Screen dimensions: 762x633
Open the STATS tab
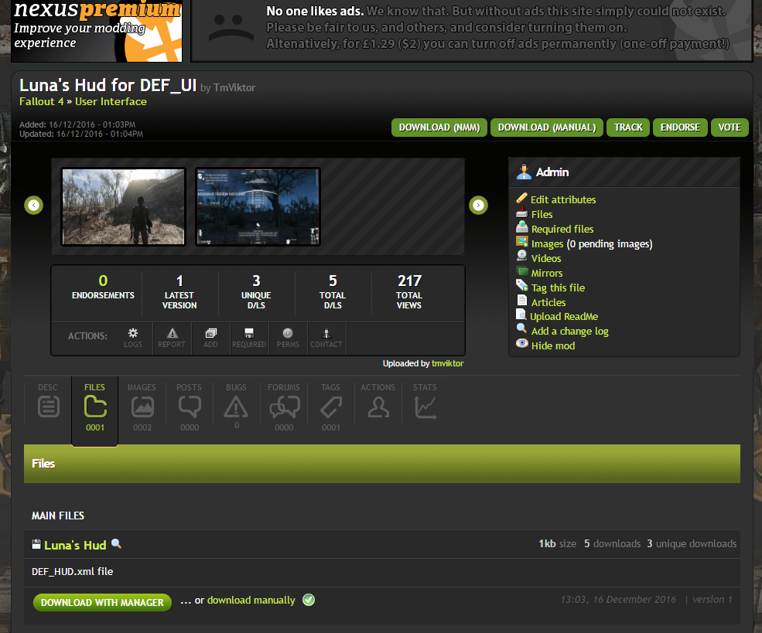coord(425,407)
